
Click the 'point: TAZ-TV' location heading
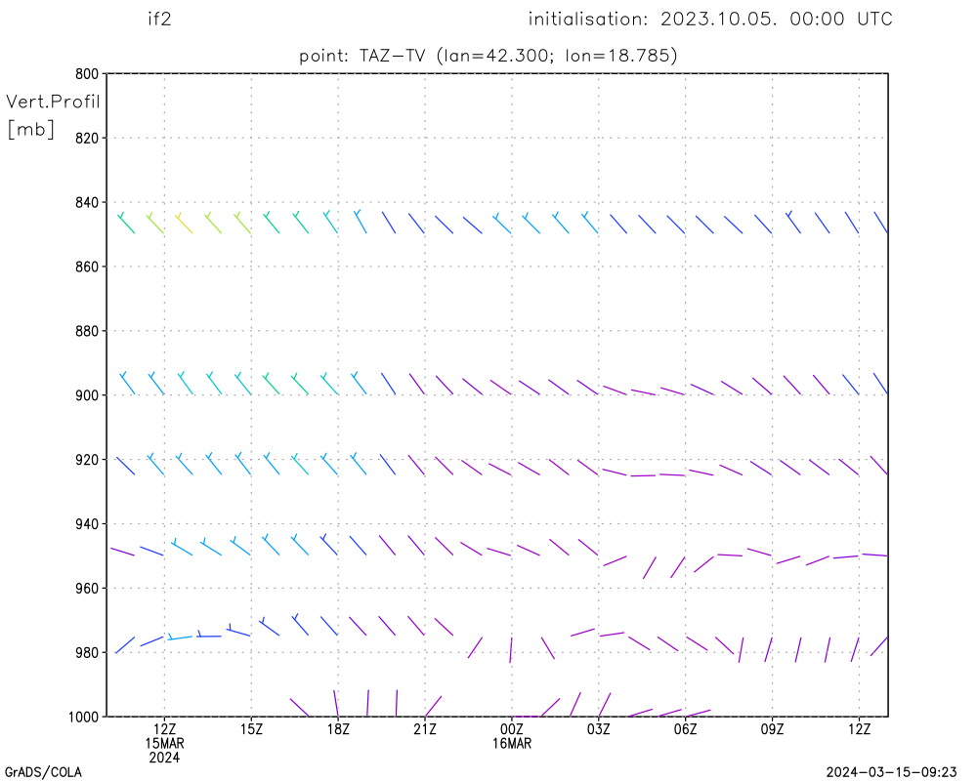click(362, 56)
